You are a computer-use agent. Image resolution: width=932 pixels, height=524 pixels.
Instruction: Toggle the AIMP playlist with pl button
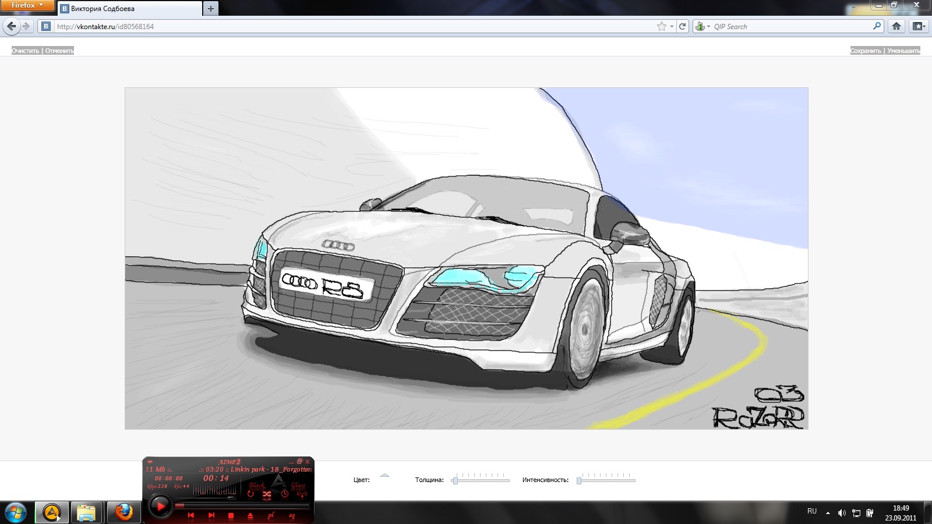(271, 515)
